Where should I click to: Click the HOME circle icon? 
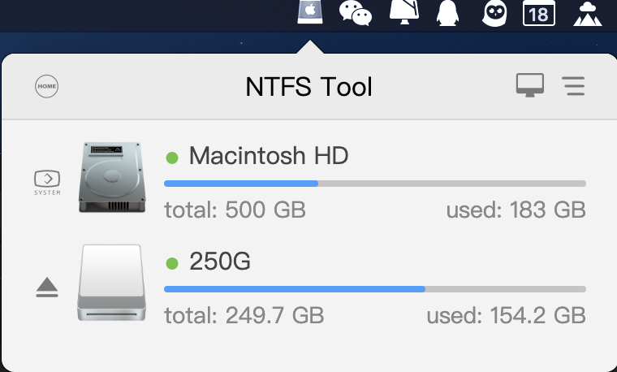[x=47, y=86]
